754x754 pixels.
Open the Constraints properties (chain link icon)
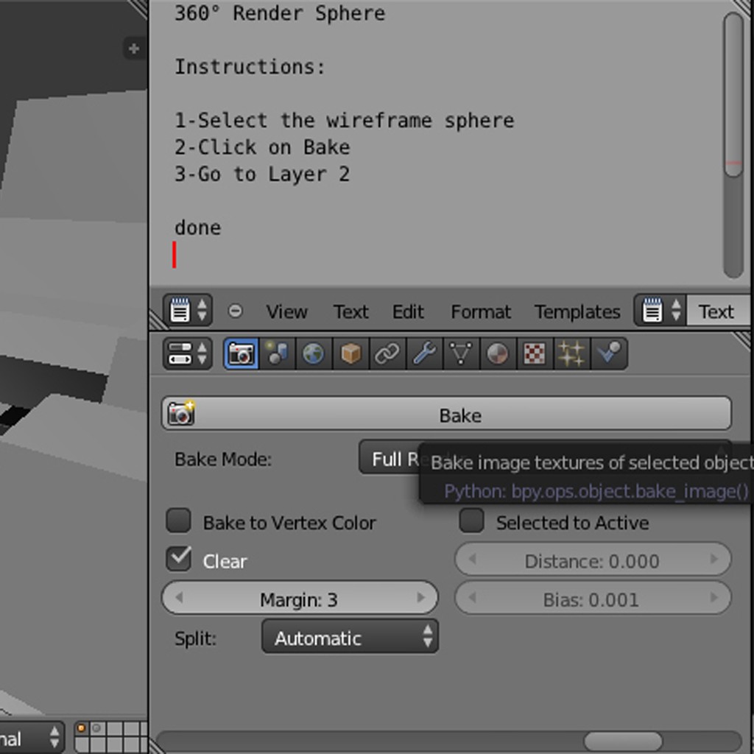pyautogui.click(x=387, y=353)
